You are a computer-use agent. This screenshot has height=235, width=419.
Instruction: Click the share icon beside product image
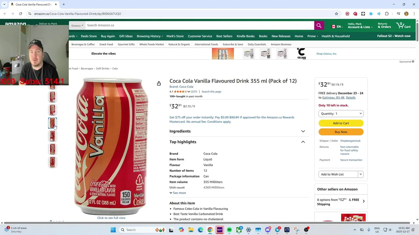pos(159,84)
